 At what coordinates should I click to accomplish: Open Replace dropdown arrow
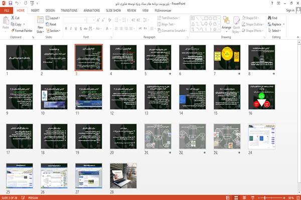click(x=284, y=25)
